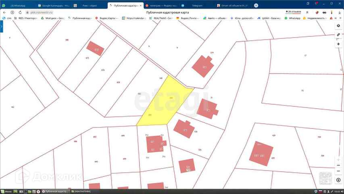344x194 pixels.
Task: Open the site reviews rating badge
Action: point(293,12)
